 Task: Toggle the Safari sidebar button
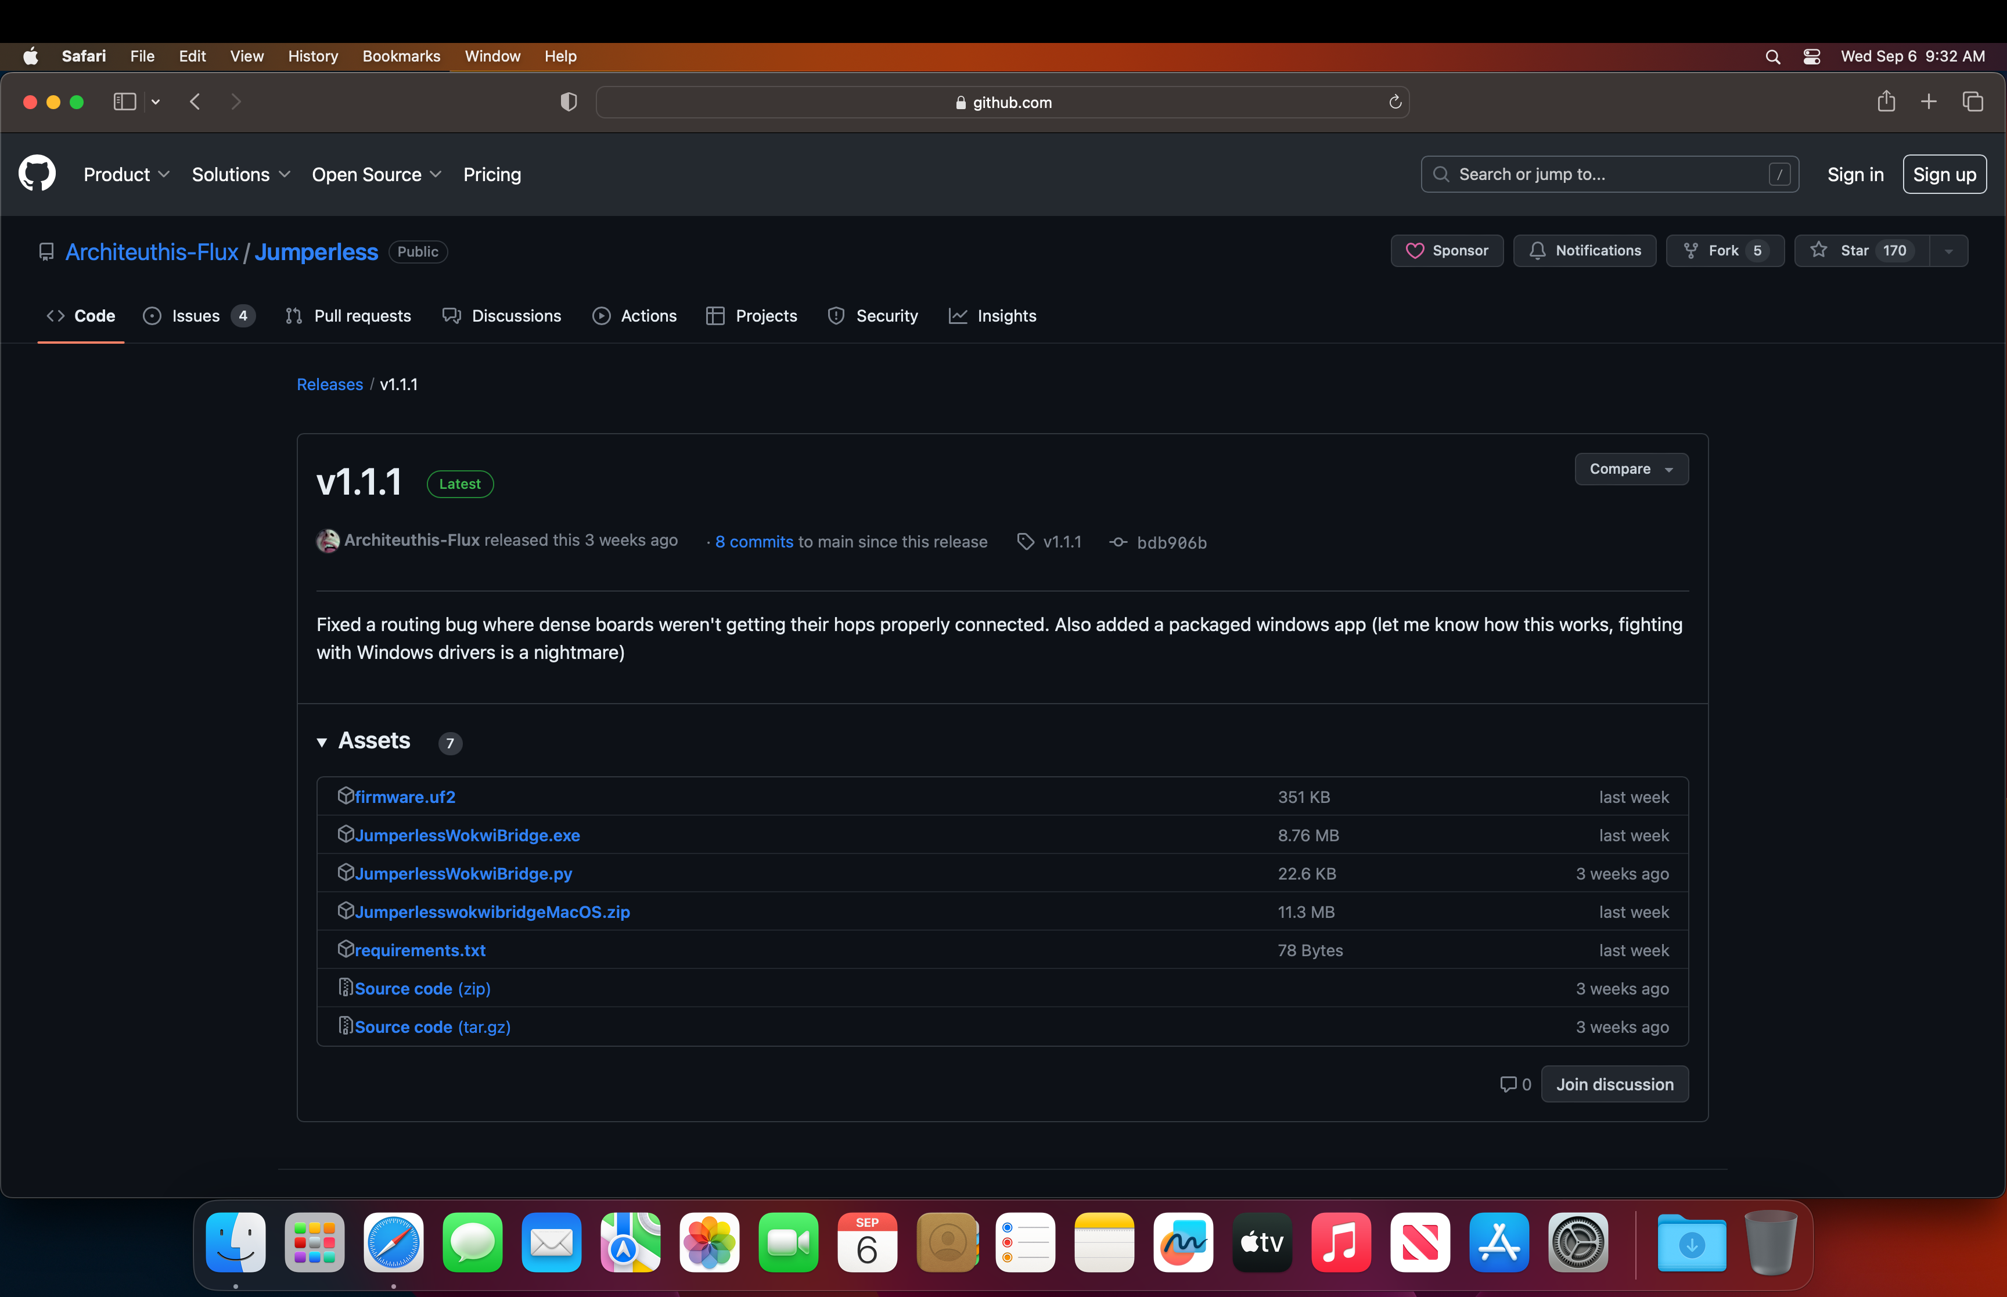tap(125, 102)
